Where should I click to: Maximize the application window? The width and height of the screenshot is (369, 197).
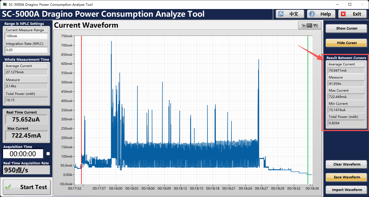coord(350,4)
